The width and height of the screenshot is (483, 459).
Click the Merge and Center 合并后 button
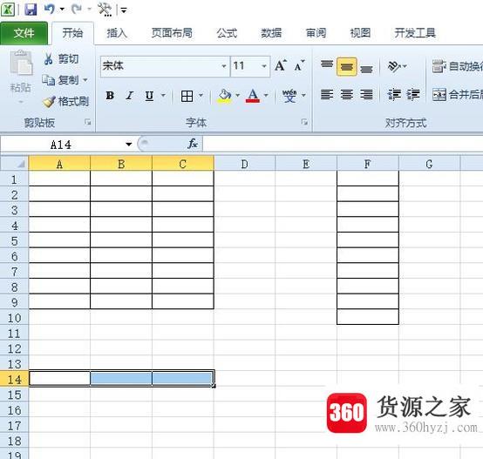tap(457, 95)
